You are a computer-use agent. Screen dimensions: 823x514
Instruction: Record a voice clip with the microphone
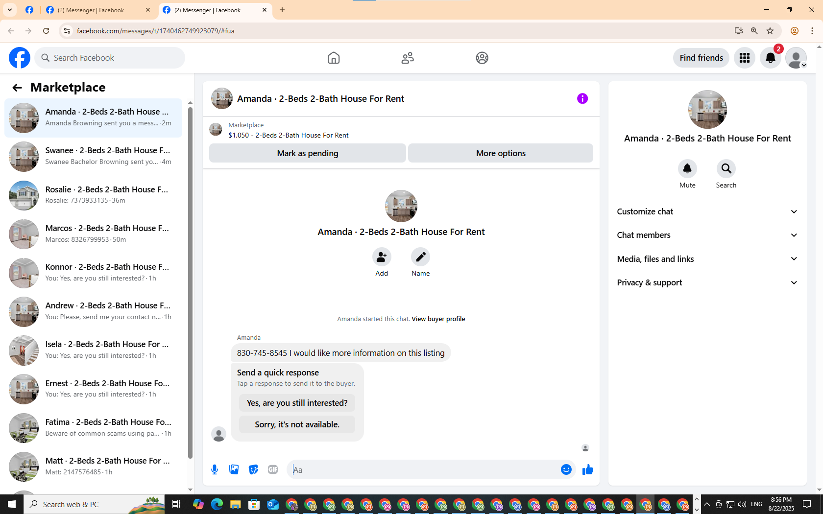tap(215, 470)
